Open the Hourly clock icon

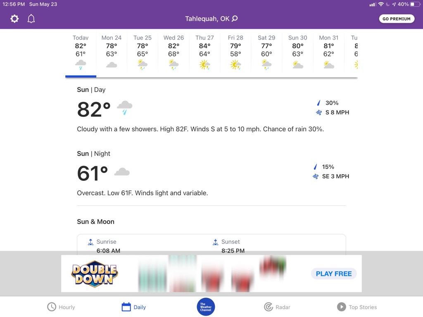(52, 307)
